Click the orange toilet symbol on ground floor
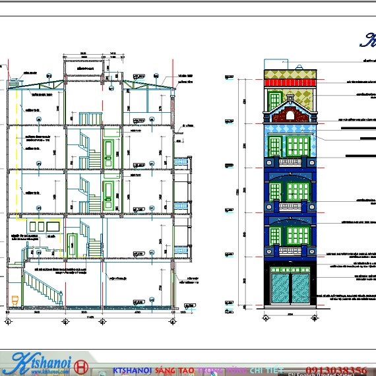This screenshot has height=376, width=376. (x=15, y=301)
